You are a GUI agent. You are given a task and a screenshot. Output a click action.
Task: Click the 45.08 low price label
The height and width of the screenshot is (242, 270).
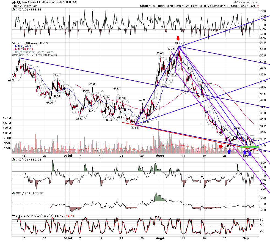(135, 128)
